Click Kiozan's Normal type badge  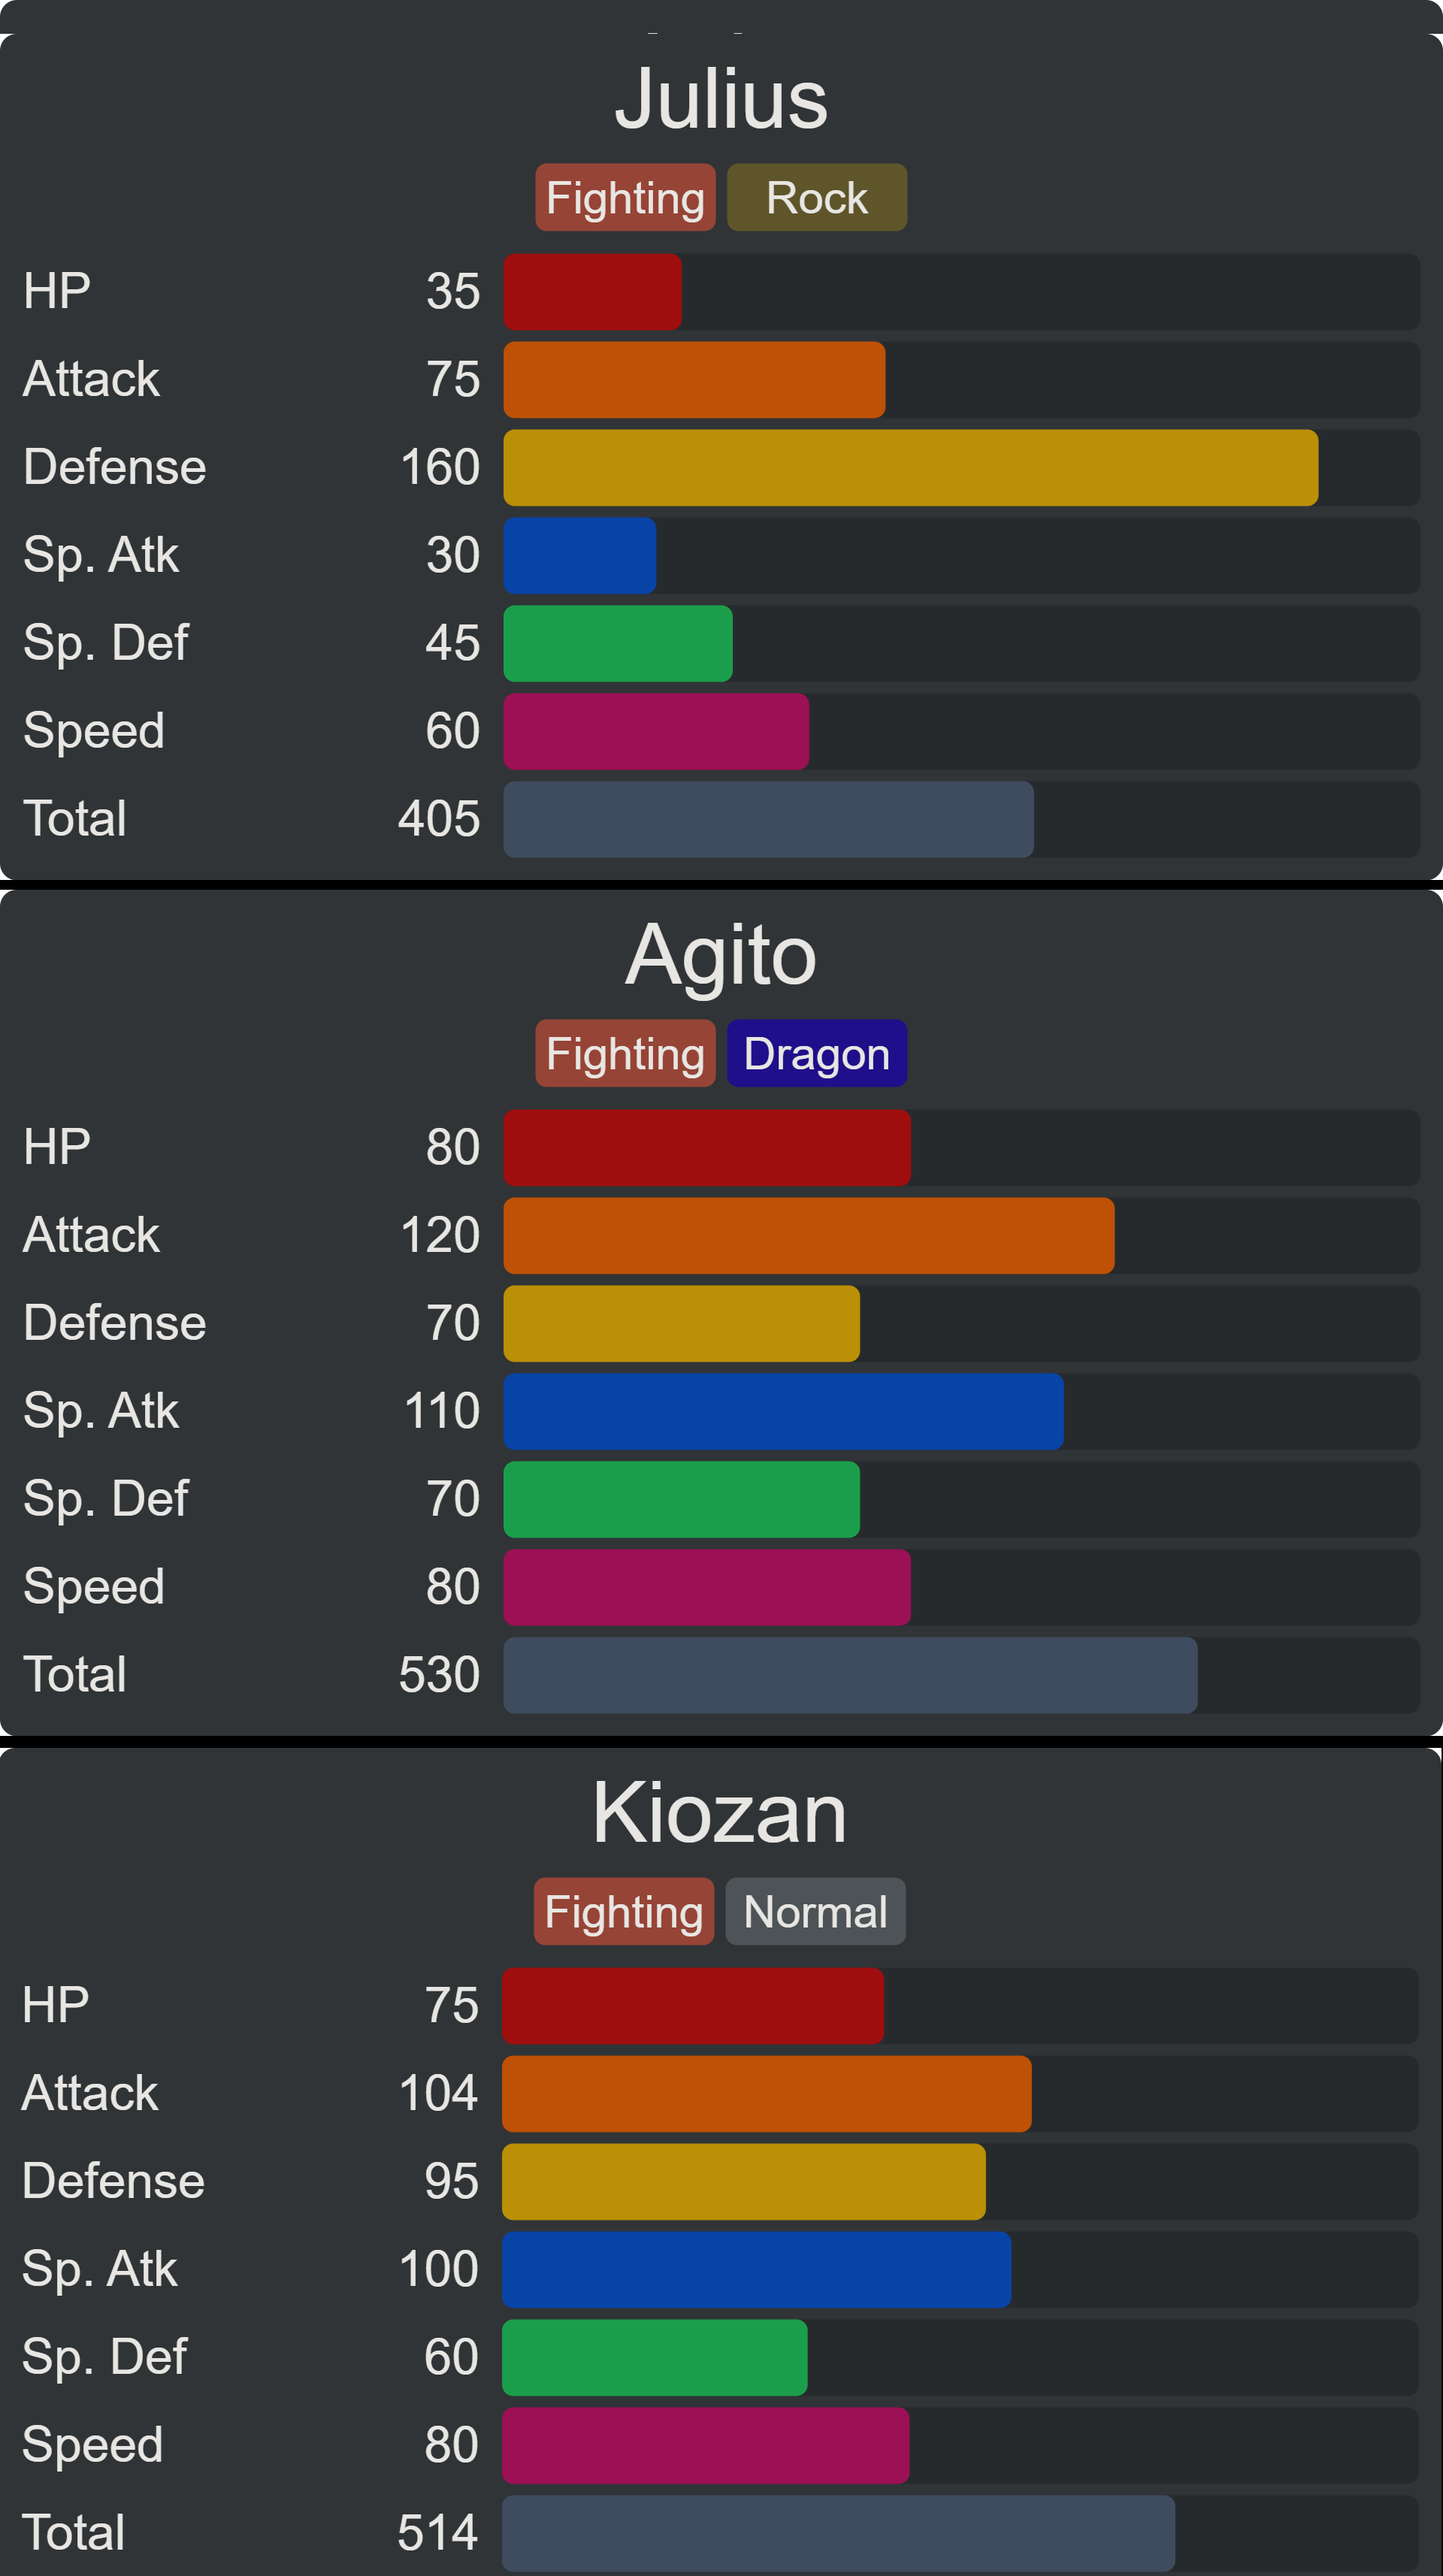pos(815,1911)
